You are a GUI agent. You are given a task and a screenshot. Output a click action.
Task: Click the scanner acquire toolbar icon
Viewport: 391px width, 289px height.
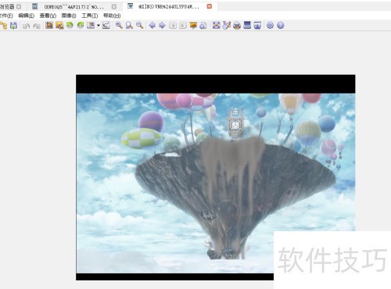click(247, 25)
